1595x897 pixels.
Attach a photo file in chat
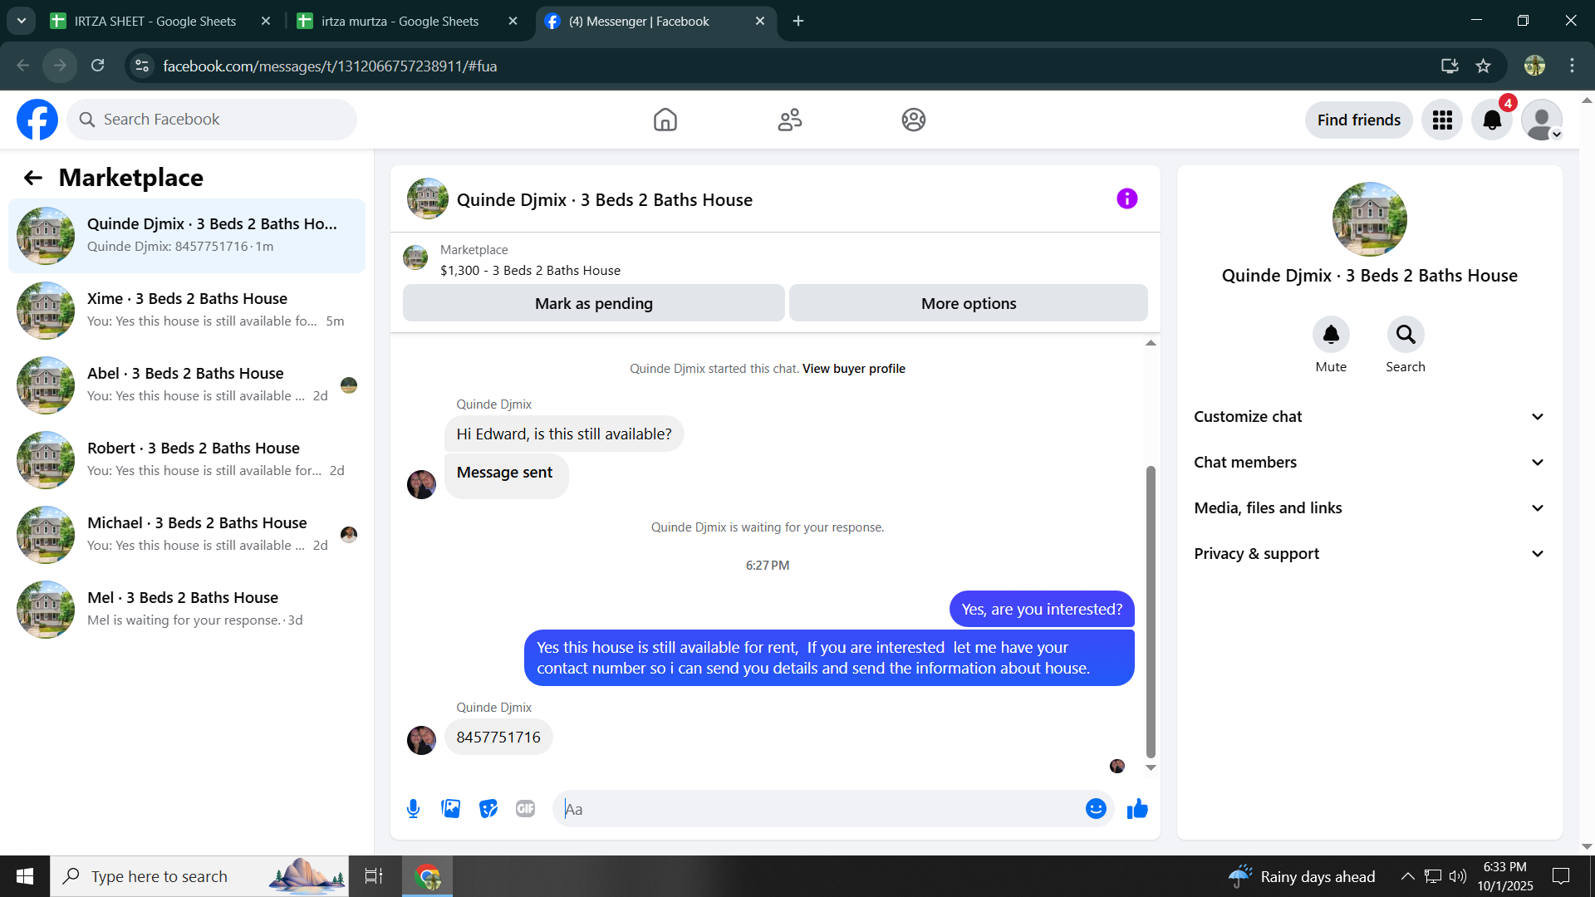coord(451,809)
